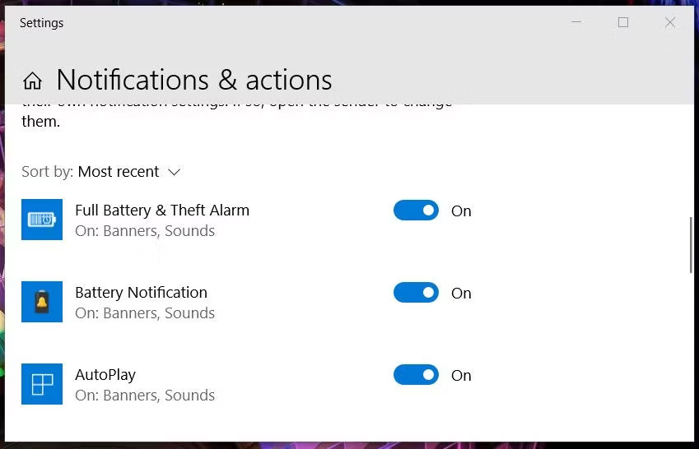The width and height of the screenshot is (699, 449).
Task: Minimize the Settings window
Action: point(576,23)
